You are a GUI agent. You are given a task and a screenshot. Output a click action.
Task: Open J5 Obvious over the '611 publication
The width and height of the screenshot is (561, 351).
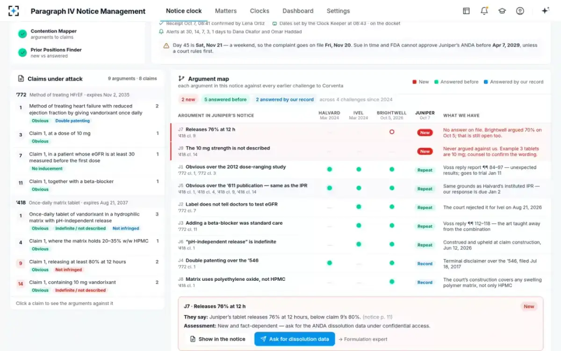pyautogui.click(x=360, y=189)
